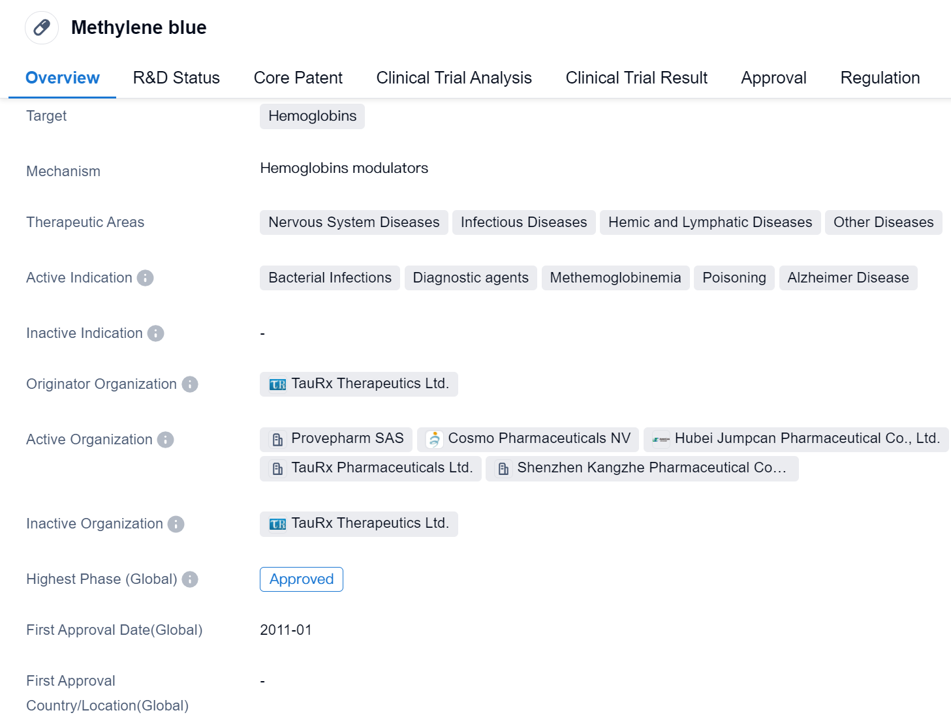Click the Approved phase badge
This screenshot has width=951, height=717.
[x=301, y=579]
